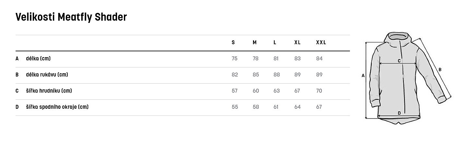Click the S size column header

(x=233, y=43)
